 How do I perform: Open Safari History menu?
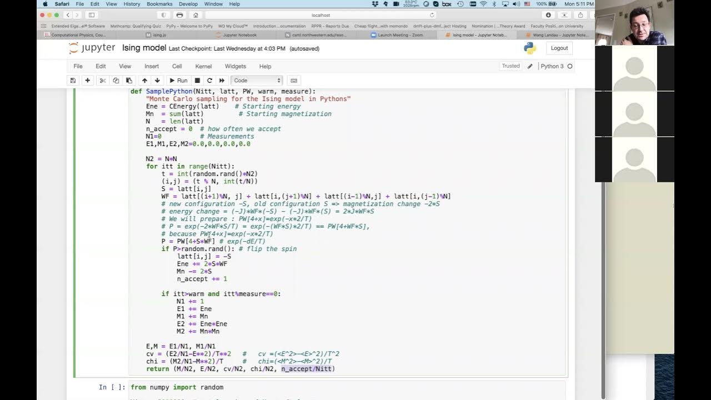click(x=132, y=4)
